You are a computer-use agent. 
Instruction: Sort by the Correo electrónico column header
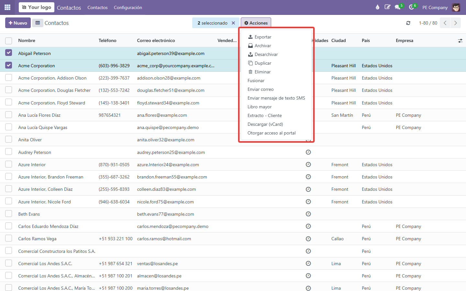(156, 41)
